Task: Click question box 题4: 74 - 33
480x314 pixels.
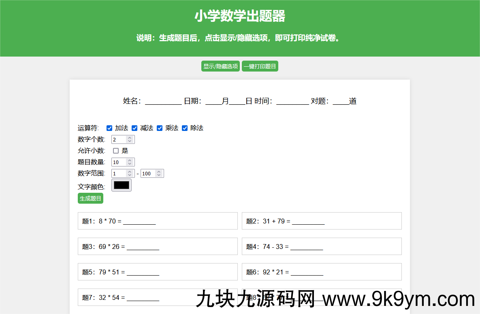Action: (x=322, y=247)
